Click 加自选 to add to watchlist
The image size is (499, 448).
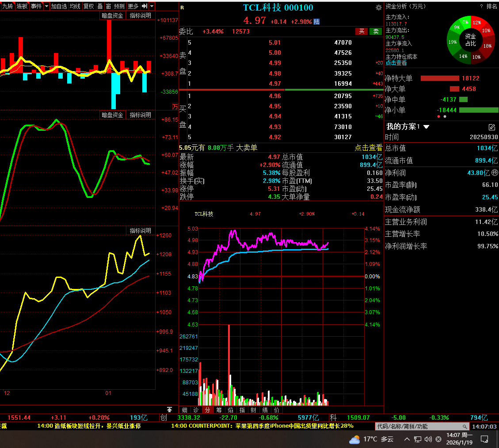[59, 6]
